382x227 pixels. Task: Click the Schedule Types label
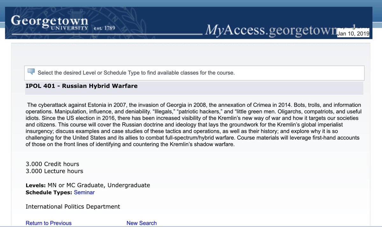[49, 192]
